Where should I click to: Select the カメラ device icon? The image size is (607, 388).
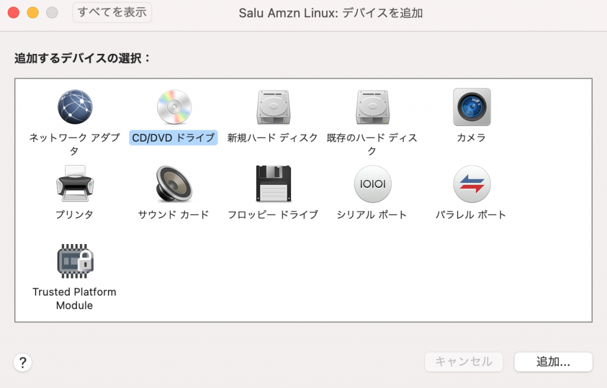471,107
